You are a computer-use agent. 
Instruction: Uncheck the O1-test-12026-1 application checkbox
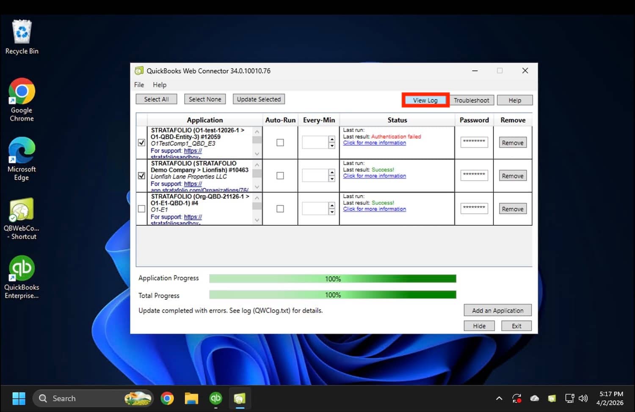click(x=141, y=143)
